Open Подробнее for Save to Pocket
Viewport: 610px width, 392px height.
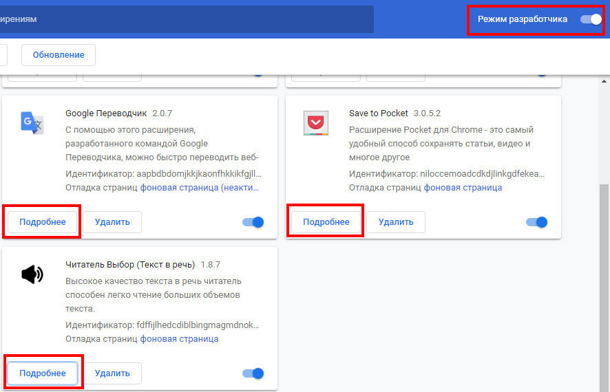pyautogui.click(x=326, y=222)
